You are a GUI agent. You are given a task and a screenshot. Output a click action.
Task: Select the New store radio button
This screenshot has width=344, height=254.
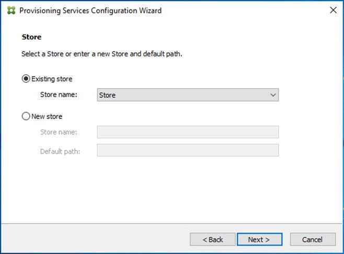(x=26, y=116)
